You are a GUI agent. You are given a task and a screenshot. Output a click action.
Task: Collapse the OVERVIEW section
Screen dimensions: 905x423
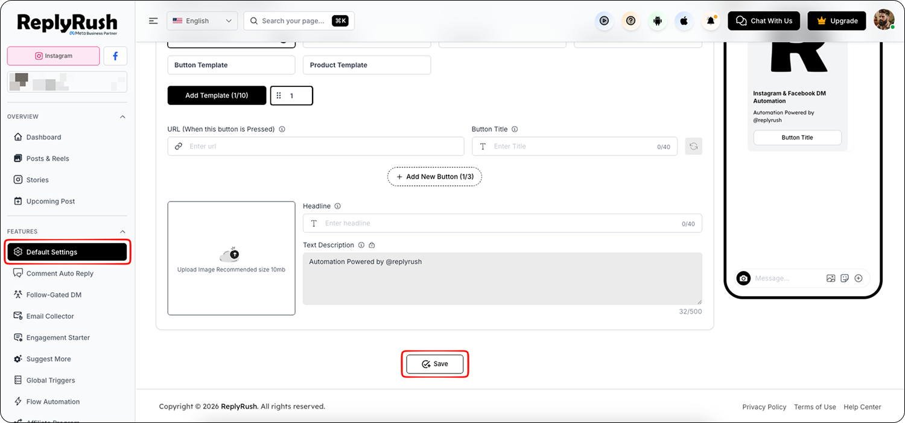coord(122,116)
